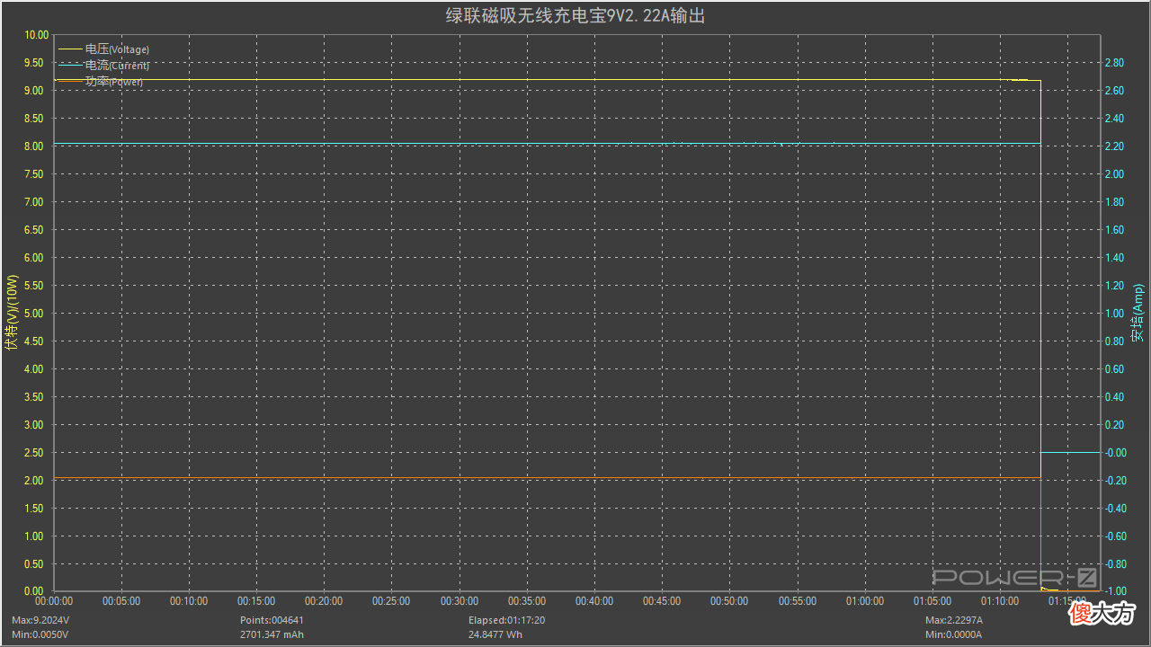
Task: Select the 功率(Power) legend label
Action: [x=113, y=82]
